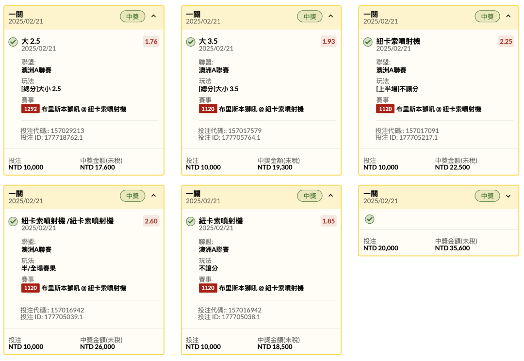Image resolution: width=524 pixels, height=361 pixels.
Task: Click the NTD 18,500 winnings amount
Action: (x=275, y=346)
